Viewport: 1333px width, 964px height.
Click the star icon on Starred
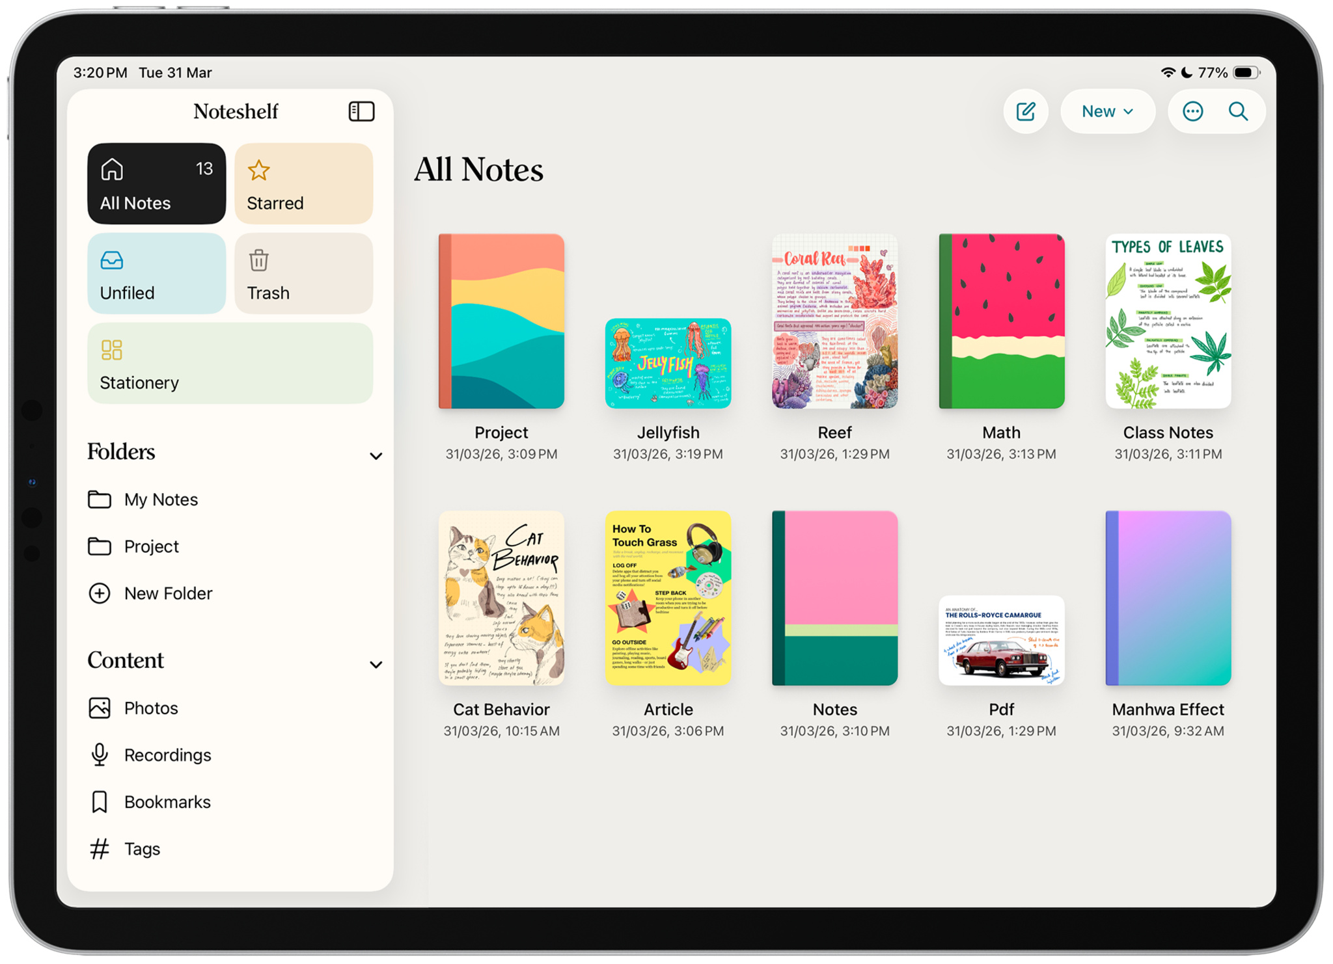click(258, 170)
